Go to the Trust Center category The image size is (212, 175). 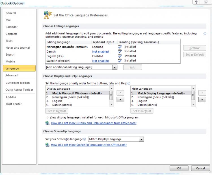(14, 104)
